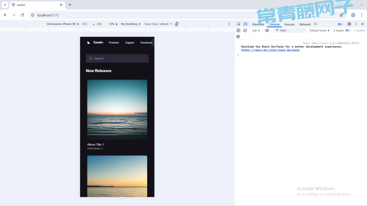Screen dimensions: 367x206
Task: Select the Album Title 1 cover image
Action: (x=117, y=109)
